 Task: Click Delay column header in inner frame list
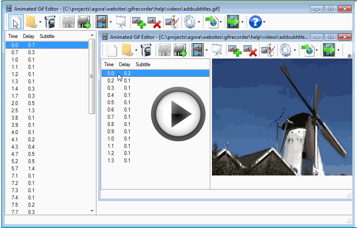pos(125,64)
